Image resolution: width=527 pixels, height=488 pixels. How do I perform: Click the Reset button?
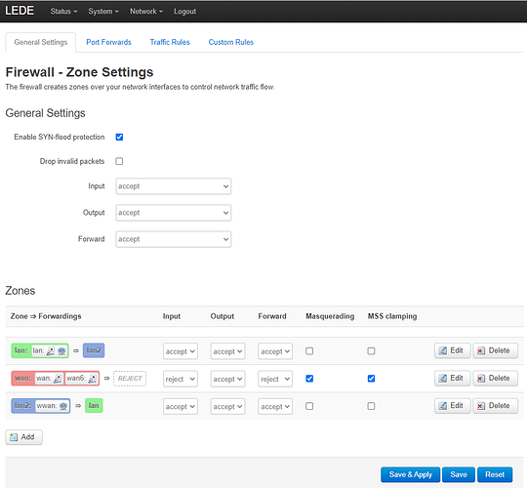[x=495, y=474]
